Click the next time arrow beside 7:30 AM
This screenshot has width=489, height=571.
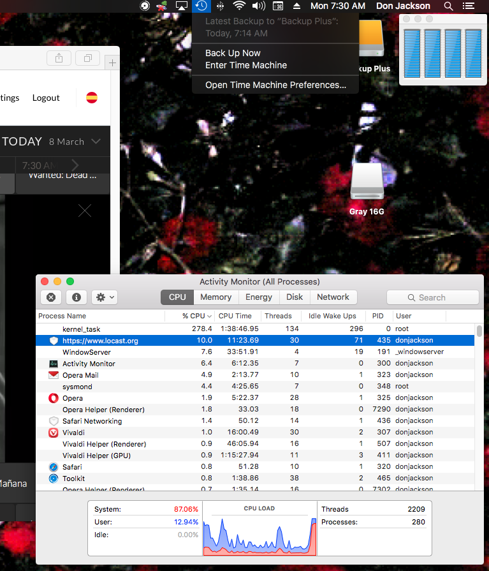[75, 165]
